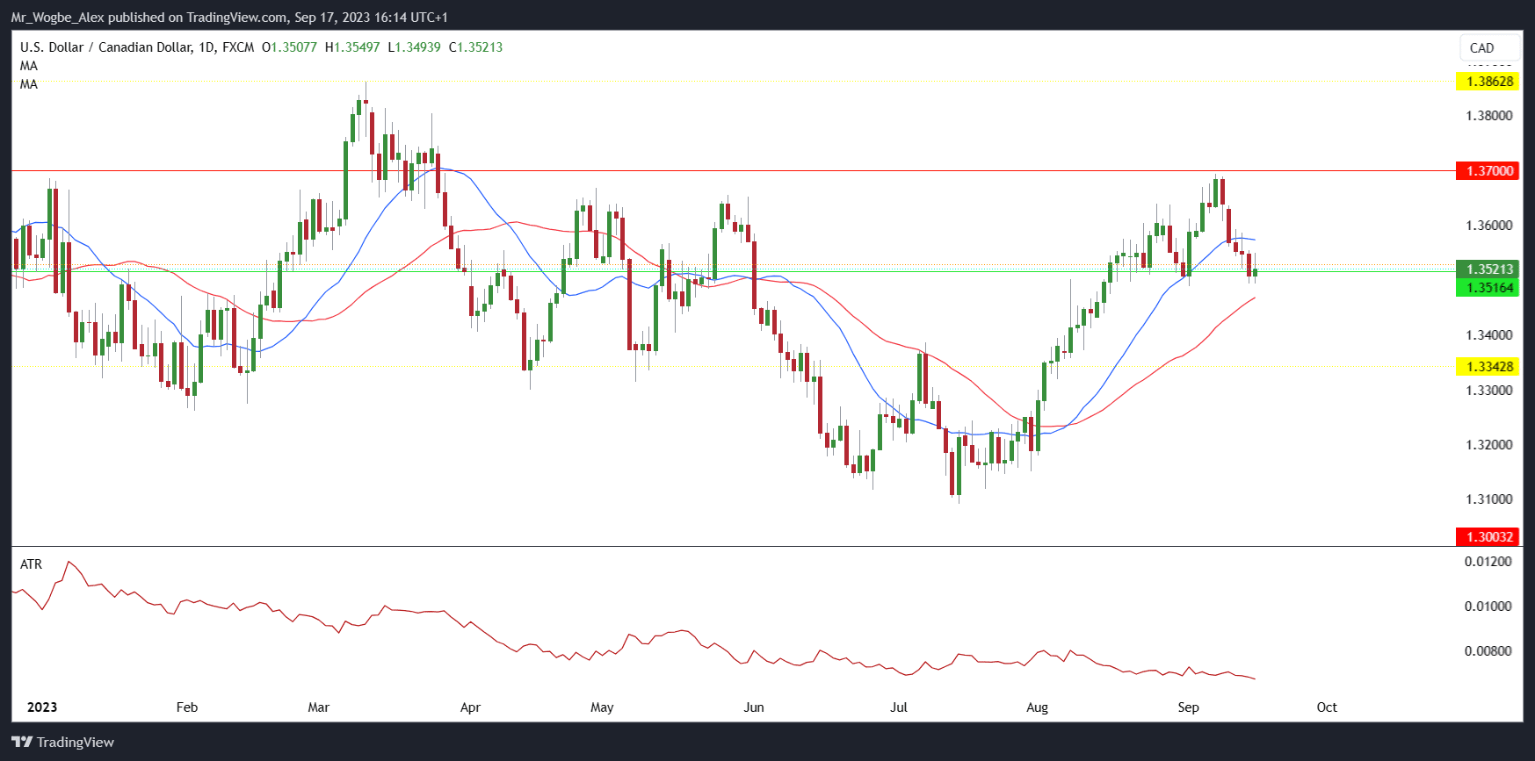1535x761 pixels.
Task: Click the 0.01200 ATR axis tick
Action: click(1488, 562)
